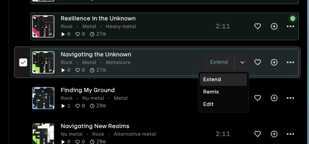Open the Finding My Ground song title
The width and height of the screenshot is (309, 144).
tap(88, 90)
